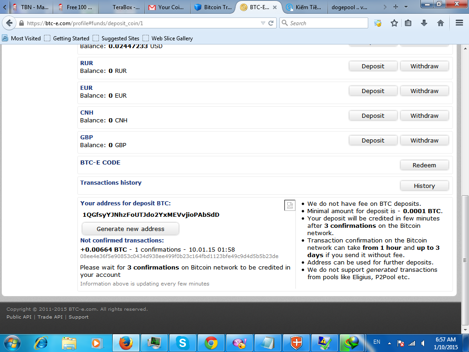Open Yahoo Messenger from the taskbar
This screenshot has width=469, height=352.
[240, 343]
